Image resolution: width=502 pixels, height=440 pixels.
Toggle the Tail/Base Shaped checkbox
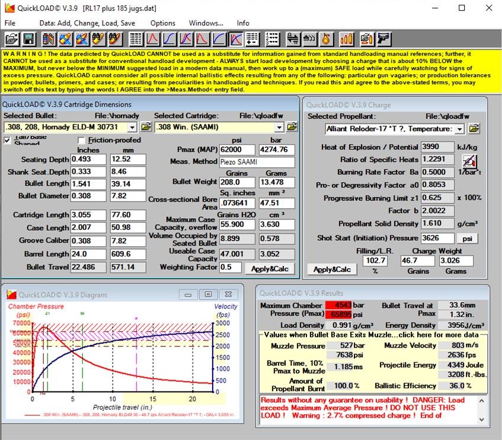[x=8, y=141]
